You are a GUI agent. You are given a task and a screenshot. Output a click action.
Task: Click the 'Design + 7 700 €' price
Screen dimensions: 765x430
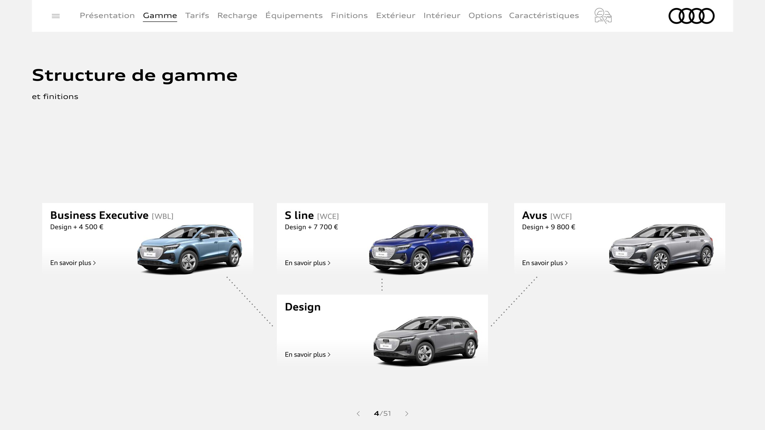[x=311, y=227]
